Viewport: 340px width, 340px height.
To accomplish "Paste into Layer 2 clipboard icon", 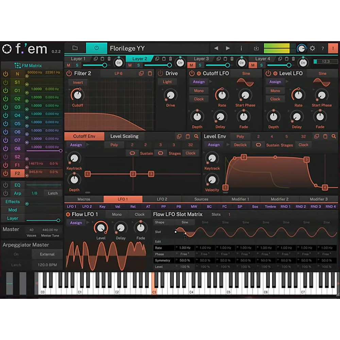I will click(164, 58).
